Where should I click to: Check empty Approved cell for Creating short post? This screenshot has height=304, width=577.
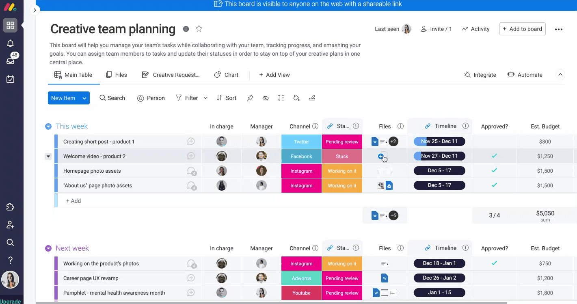[x=494, y=141]
